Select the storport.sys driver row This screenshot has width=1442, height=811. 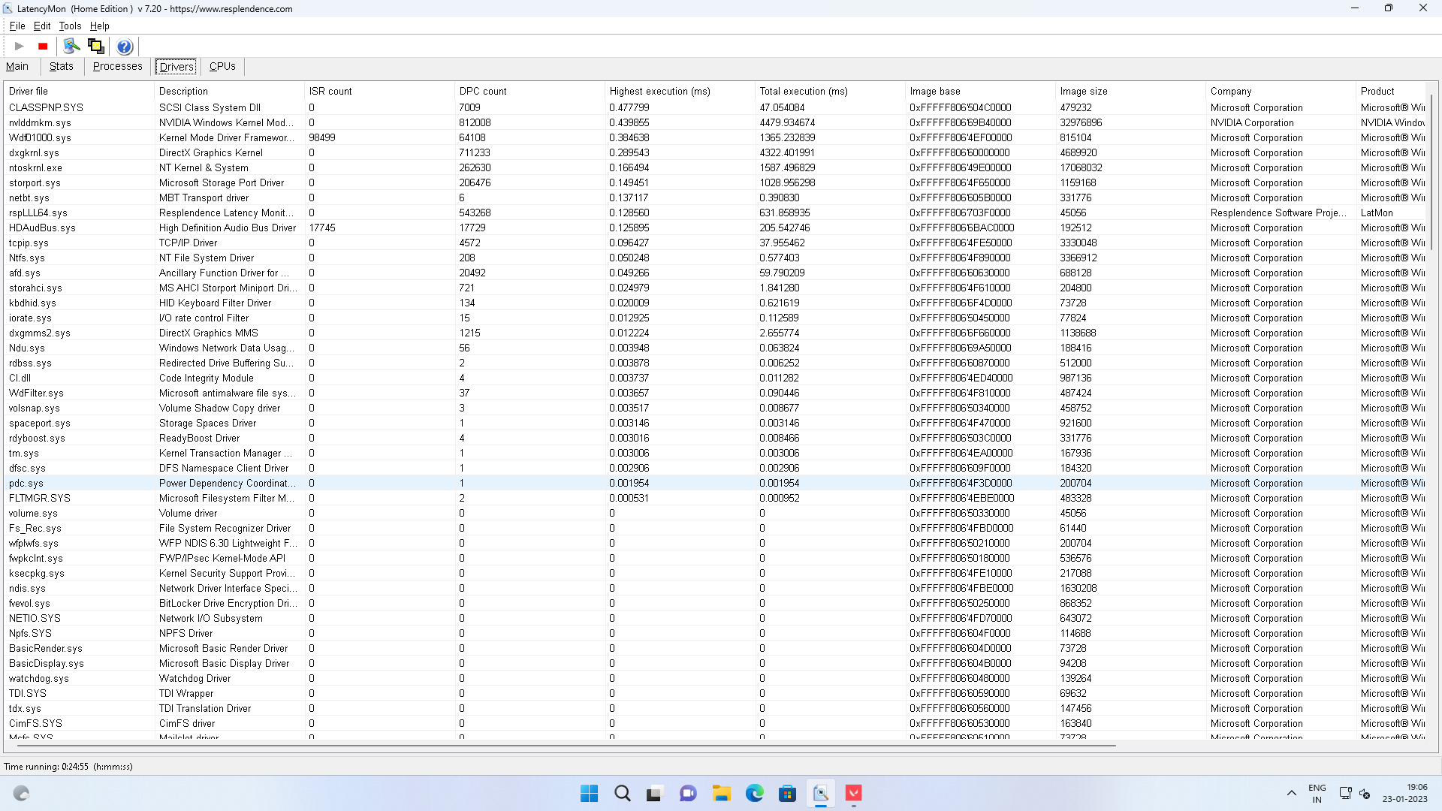click(715, 182)
